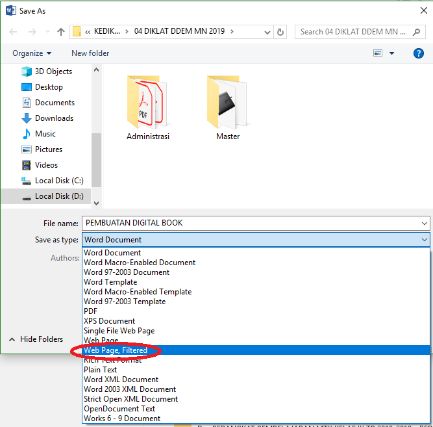Expand the File name dropdown arrow
433x427 pixels.
[x=425, y=223]
